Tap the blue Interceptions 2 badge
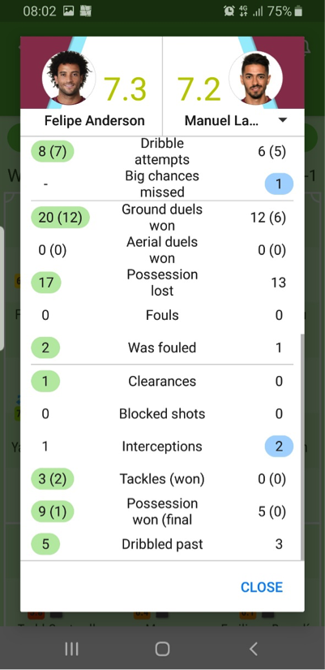The height and width of the screenshot is (670, 325). coord(279,446)
